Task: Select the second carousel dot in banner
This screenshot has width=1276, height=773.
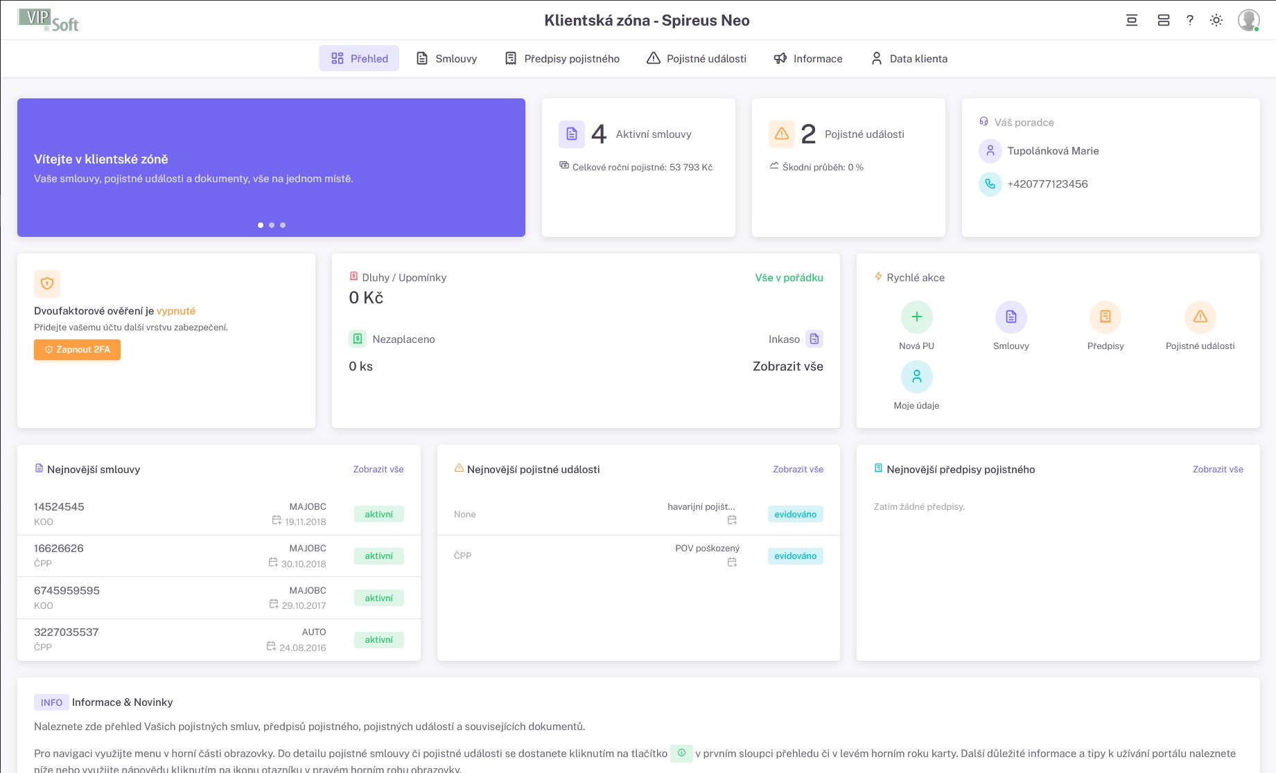Action: pyautogui.click(x=272, y=225)
